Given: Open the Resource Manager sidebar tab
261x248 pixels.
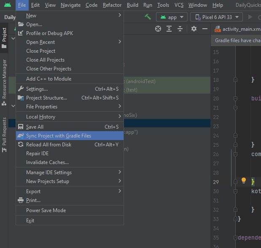Looking at the screenshot, I should pyautogui.click(x=4, y=82).
